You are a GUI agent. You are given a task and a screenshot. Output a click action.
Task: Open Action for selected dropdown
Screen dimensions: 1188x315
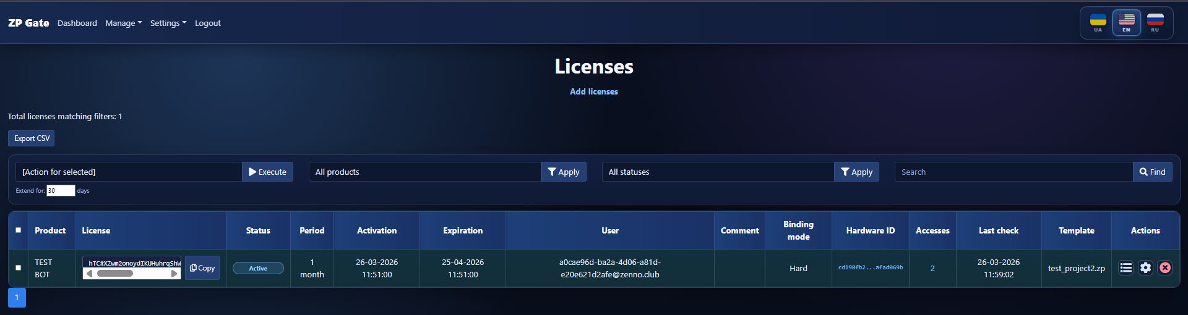point(129,172)
